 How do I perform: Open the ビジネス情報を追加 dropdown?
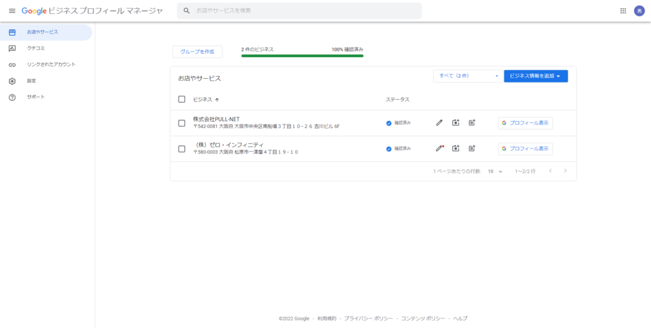click(x=535, y=76)
